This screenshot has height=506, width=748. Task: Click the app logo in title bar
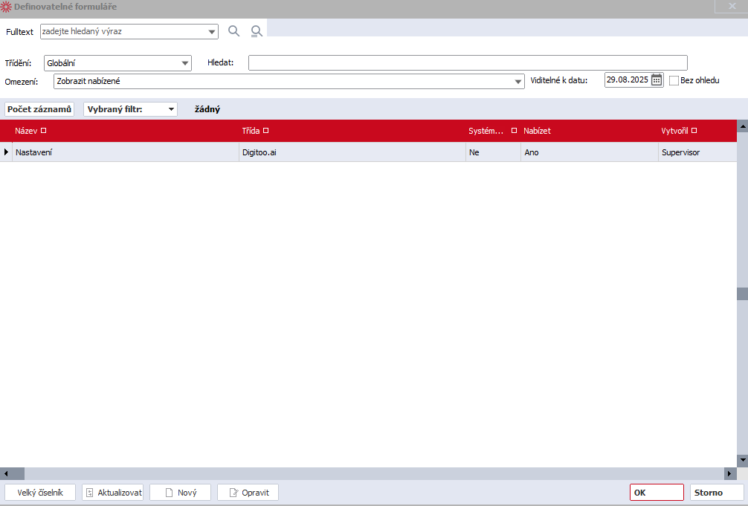6,7
